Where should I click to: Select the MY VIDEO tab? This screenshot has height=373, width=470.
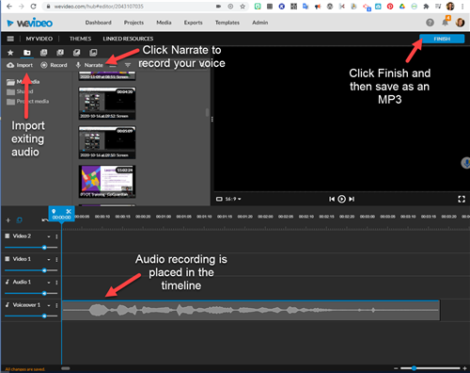point(39,39)
